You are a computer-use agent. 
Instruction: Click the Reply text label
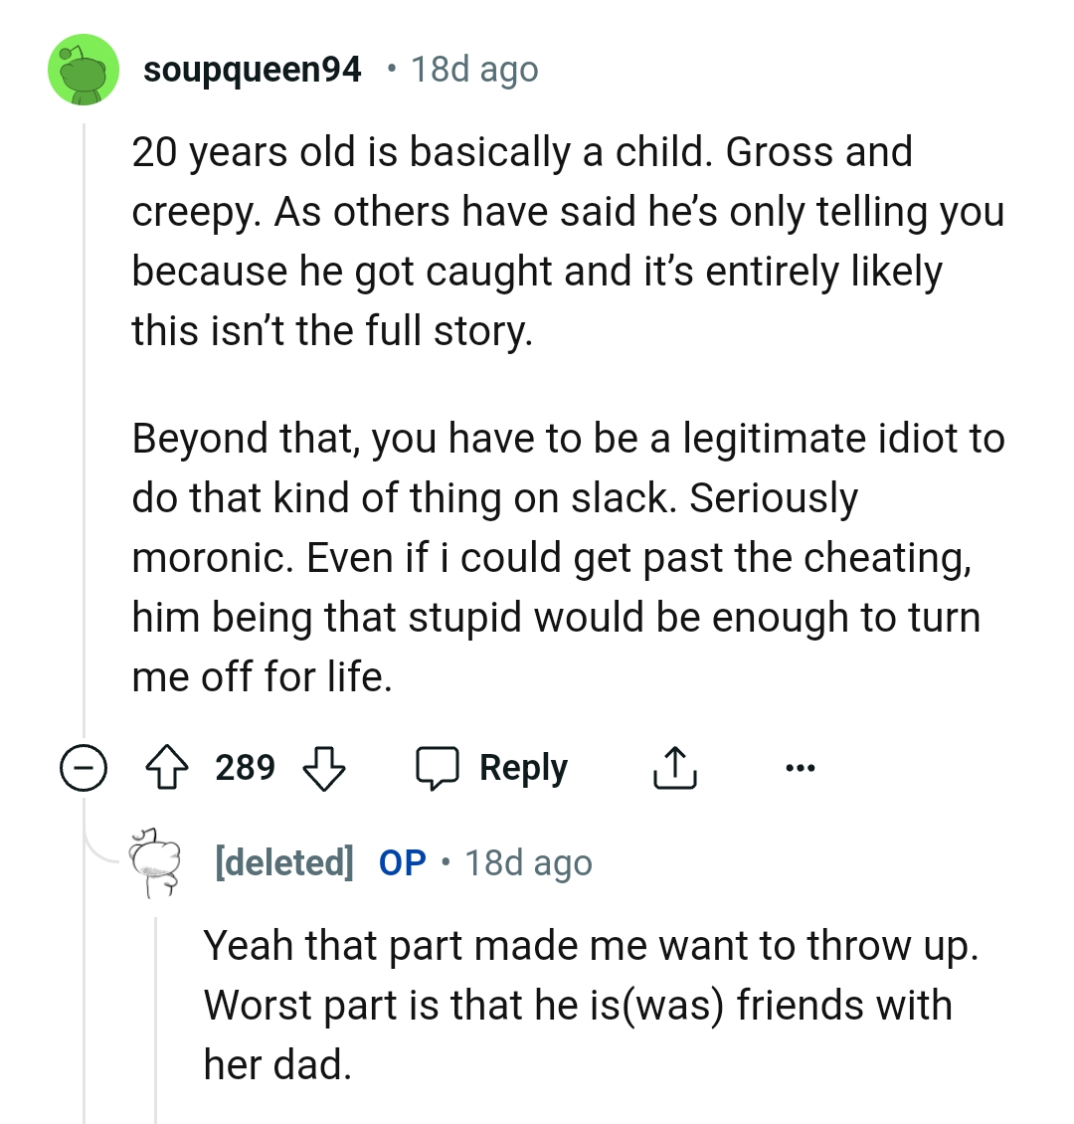[x=523, y=769]
